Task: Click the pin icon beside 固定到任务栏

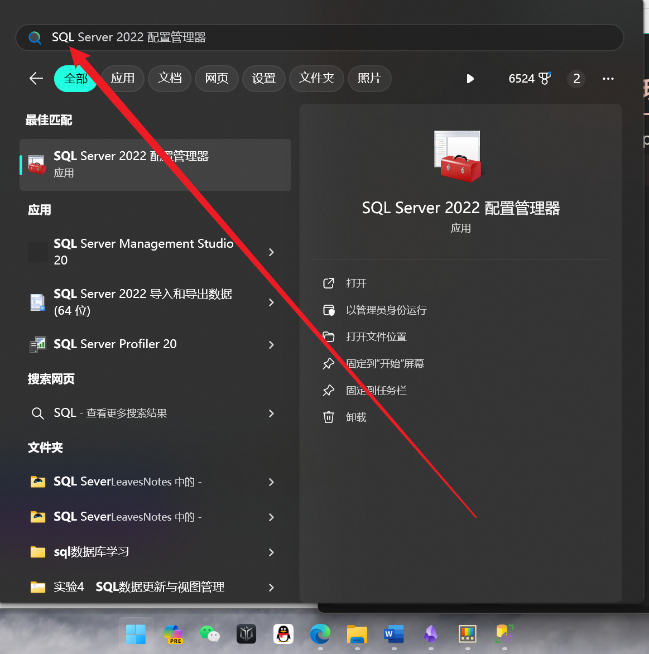Action: click(x=329, y=390)
